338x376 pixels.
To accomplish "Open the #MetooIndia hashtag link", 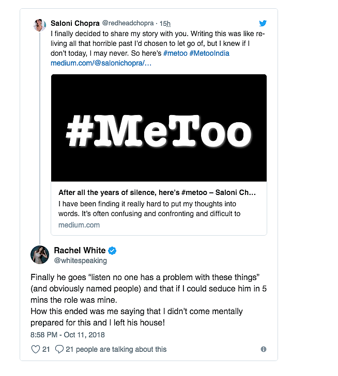I will point(209,53).
